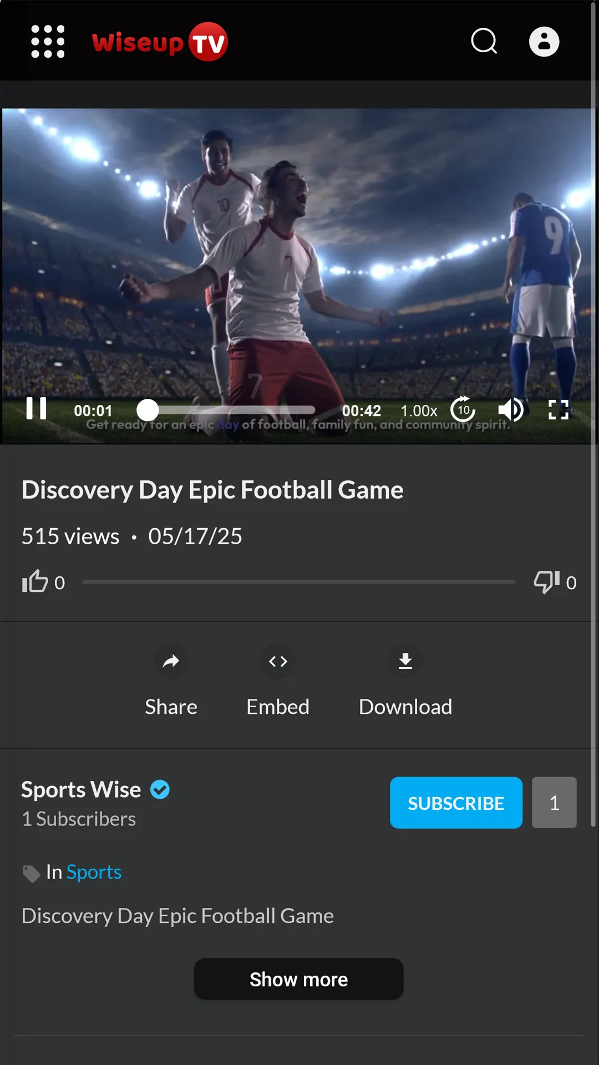Click the SUBSCRIBE button
Viewport: 599px width, 1065px height.
[x=456, y=803]
